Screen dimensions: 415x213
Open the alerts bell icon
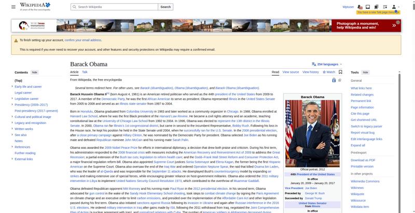359,7
